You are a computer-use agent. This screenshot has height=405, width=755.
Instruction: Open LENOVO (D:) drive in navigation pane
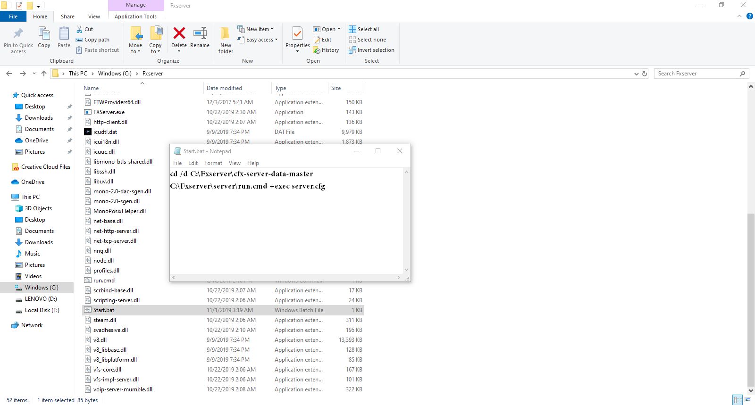tap(41, 299)
